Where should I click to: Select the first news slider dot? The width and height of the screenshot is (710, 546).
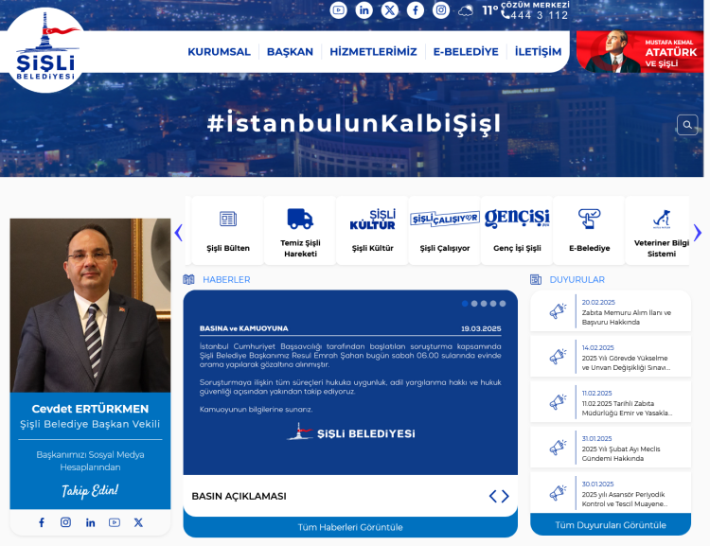point(466,304)
